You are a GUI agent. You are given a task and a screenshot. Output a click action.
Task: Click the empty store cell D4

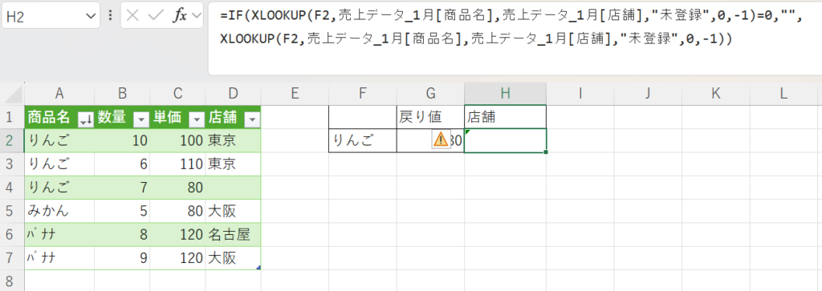(x=234, y=188)
